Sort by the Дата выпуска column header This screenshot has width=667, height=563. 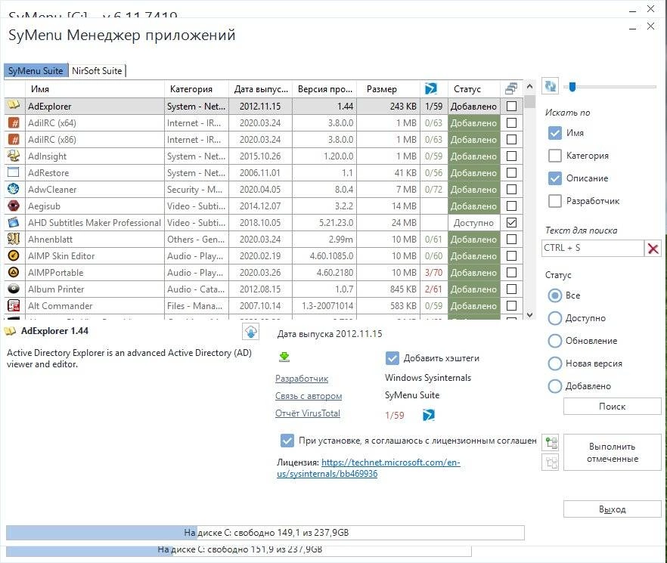pos(260,89)
